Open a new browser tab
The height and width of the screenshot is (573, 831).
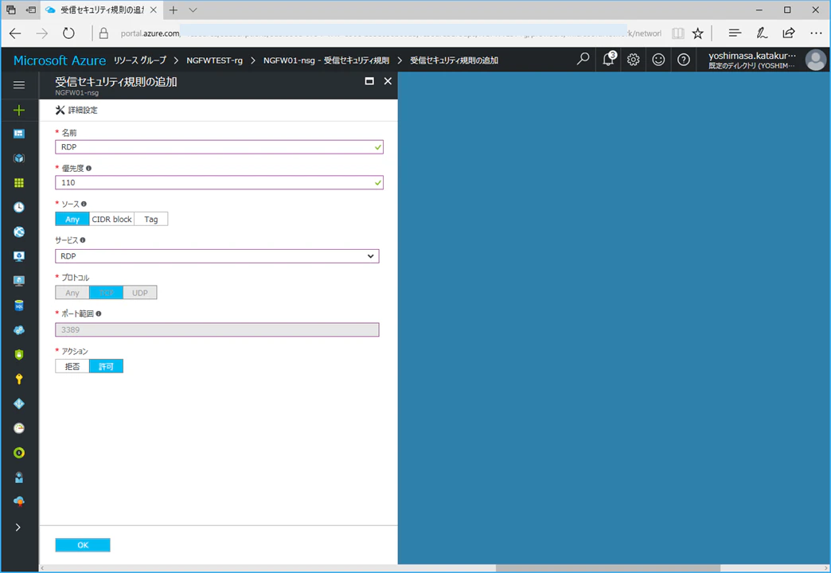click(174, 10)
